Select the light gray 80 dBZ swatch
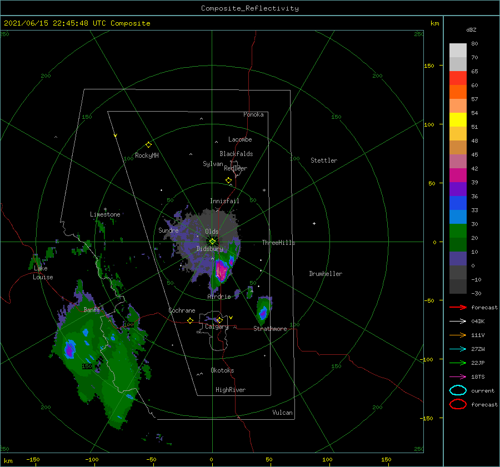The height and width of the screenshot is (467, 500). click(x=458, y=51)
